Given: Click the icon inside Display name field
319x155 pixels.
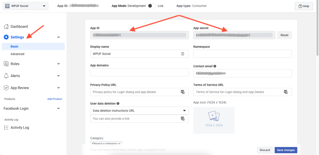Looking at the screenshot, I should (x=183, y=54).
